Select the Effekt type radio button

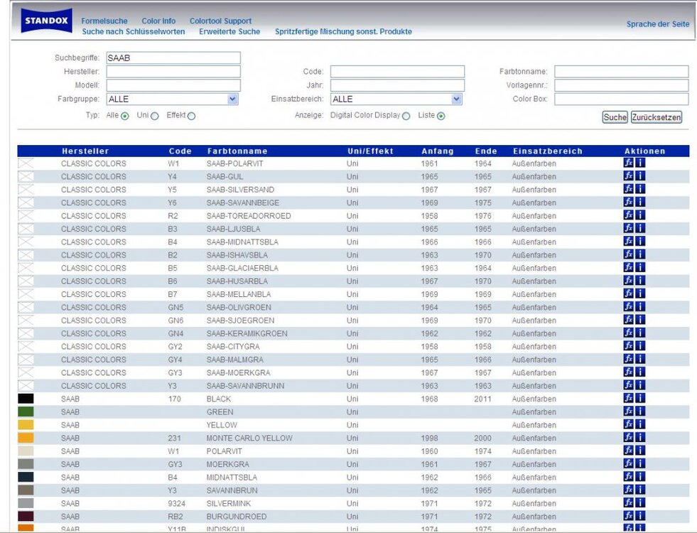pyautogui.click(x=192, y=116)
